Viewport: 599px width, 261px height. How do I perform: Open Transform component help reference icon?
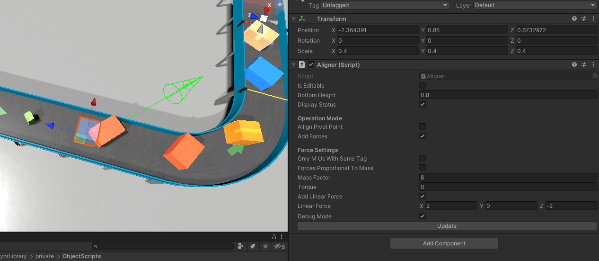coord(574,19)
